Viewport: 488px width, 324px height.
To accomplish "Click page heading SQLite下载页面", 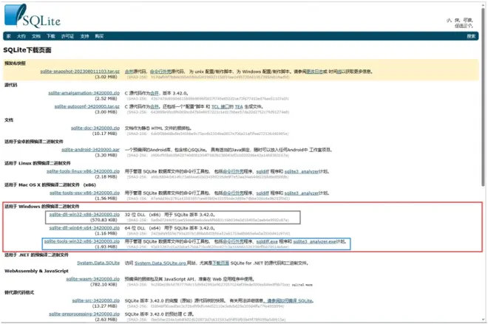I will pyautogui.click(x=27, y=50).
